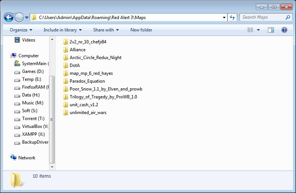Select the unit_cash_v1.2 folder name
This screenshot has height=193, width=296.
(x=84, y=105)
